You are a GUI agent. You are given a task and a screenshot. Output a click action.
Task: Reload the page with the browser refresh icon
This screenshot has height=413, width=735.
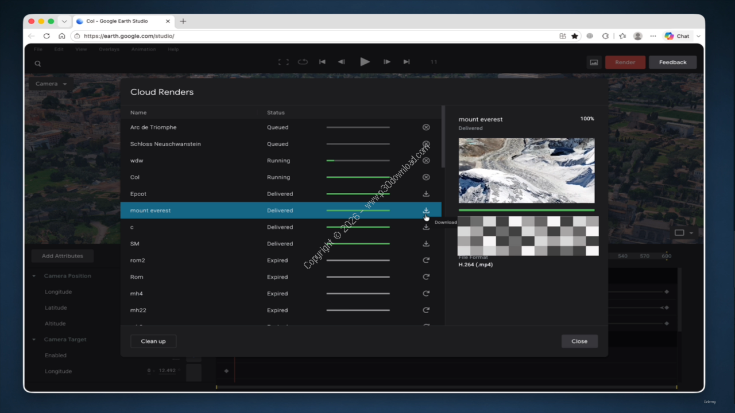[x=47, y=36]
